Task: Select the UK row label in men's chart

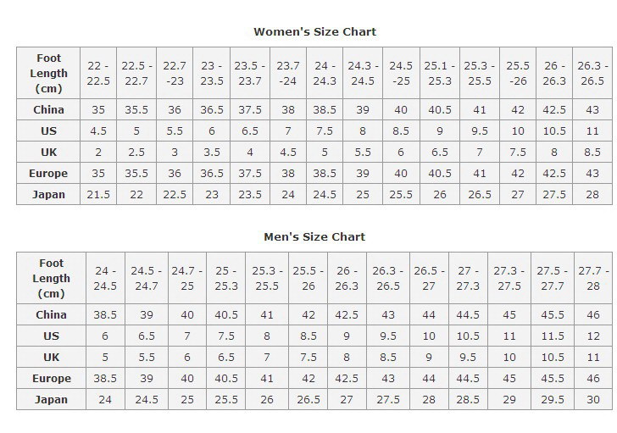Action: click(52, 357)
